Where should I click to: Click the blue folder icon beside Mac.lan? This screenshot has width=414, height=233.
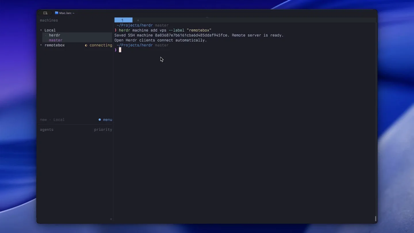point(57,13)
